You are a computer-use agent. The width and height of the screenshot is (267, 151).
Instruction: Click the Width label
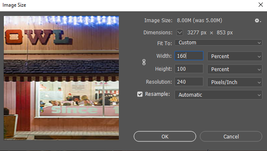pyautogui.click(x=164, y=56)
